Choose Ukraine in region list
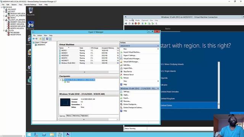 tap(164, 85)
